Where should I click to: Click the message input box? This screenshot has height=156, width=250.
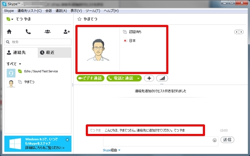pyautogui.click(x=160, y=141)
